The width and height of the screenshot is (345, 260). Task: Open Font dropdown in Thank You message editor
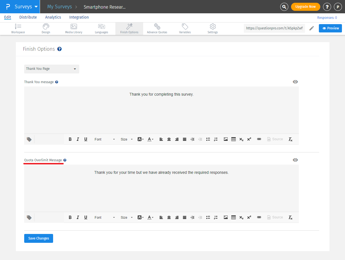105,139
